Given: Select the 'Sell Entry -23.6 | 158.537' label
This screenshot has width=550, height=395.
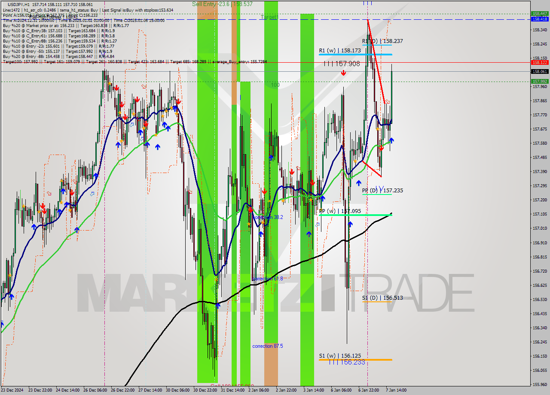Looking at the screenshot, I should pos(222,4).
